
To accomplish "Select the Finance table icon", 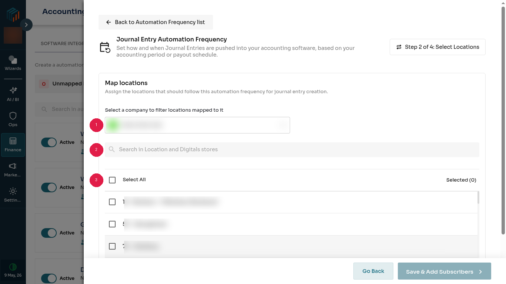I will coord(13,141).
